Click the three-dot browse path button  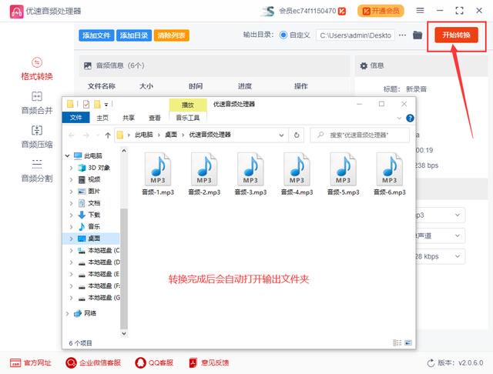(402, 35)
